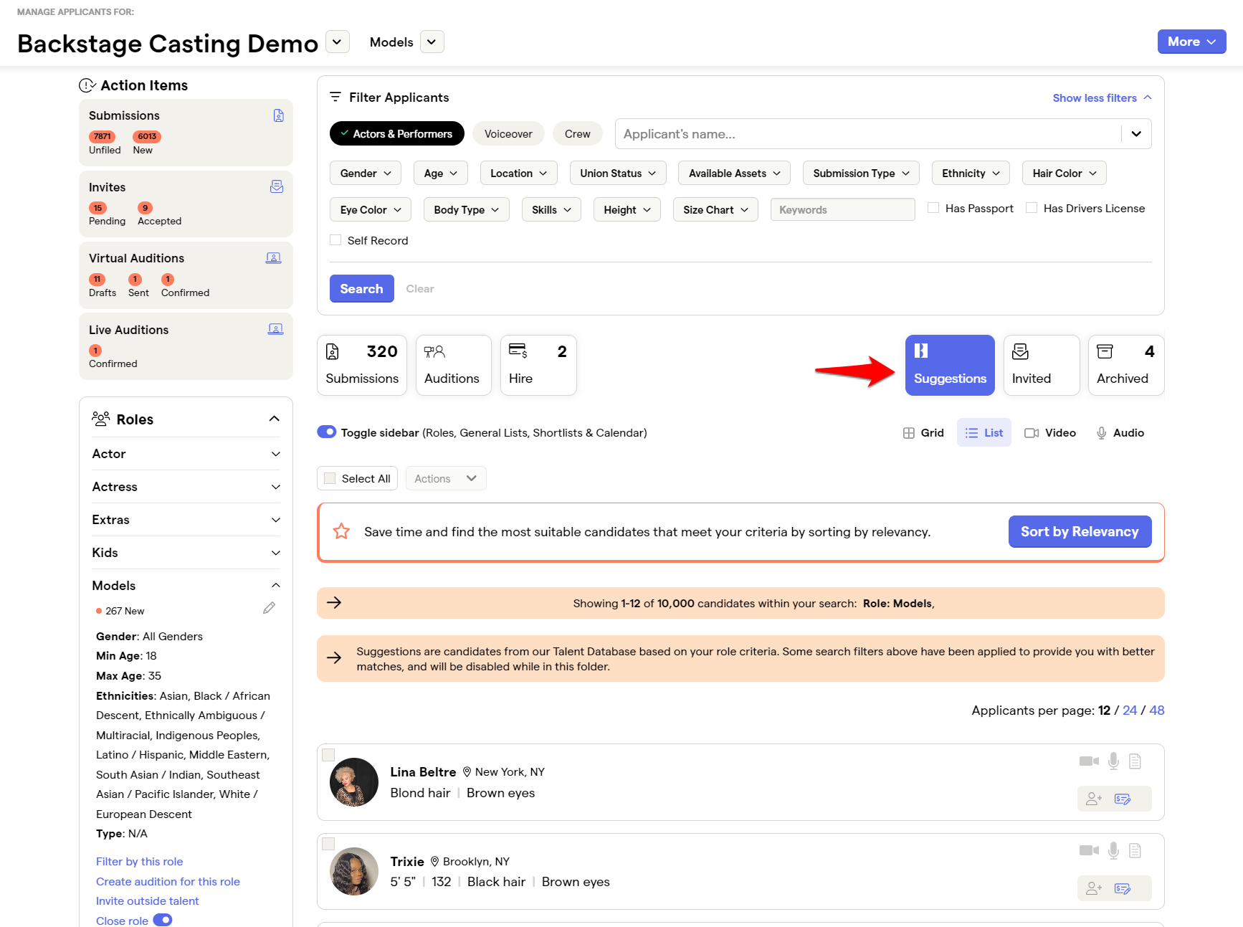1243x927 pixels.
Task: Toggle sidebar off using the switch
Action: 327,432
